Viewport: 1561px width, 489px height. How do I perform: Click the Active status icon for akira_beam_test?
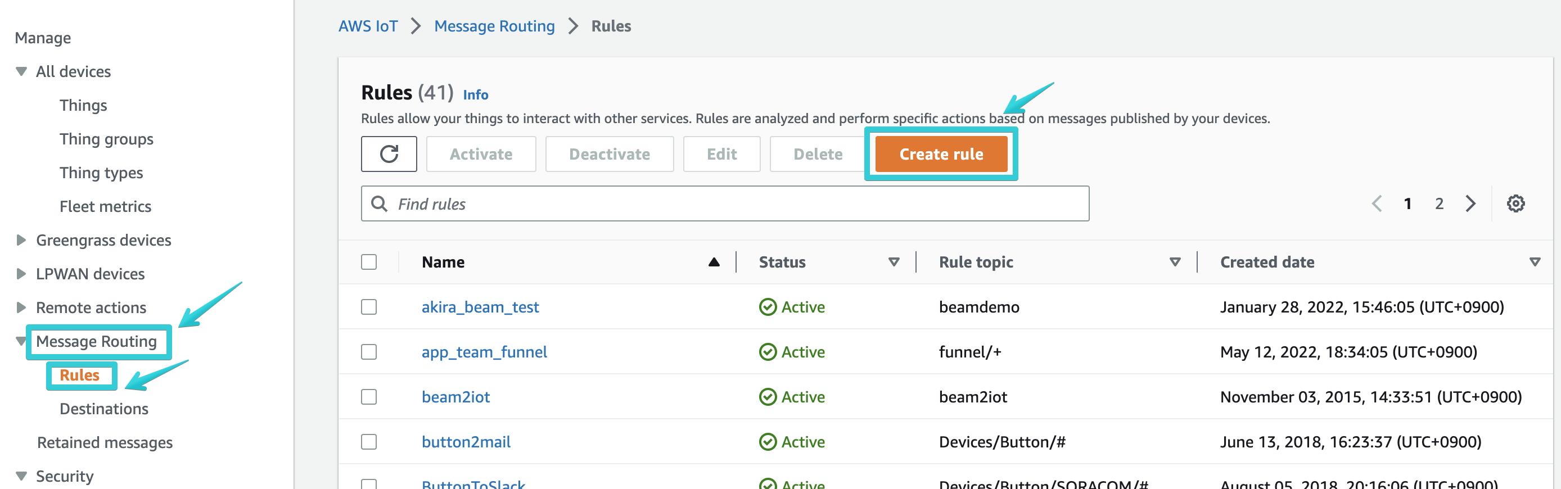(x=767, y=307)
